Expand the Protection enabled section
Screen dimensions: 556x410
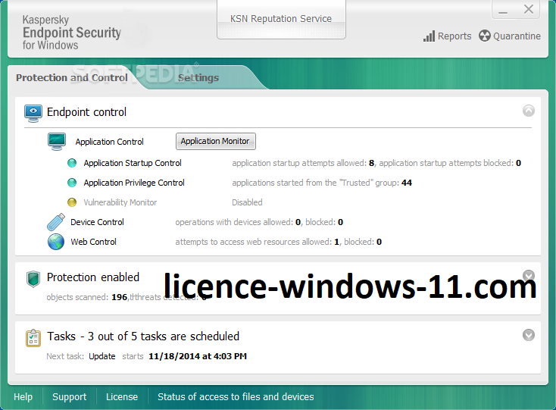tap(528, 276)
